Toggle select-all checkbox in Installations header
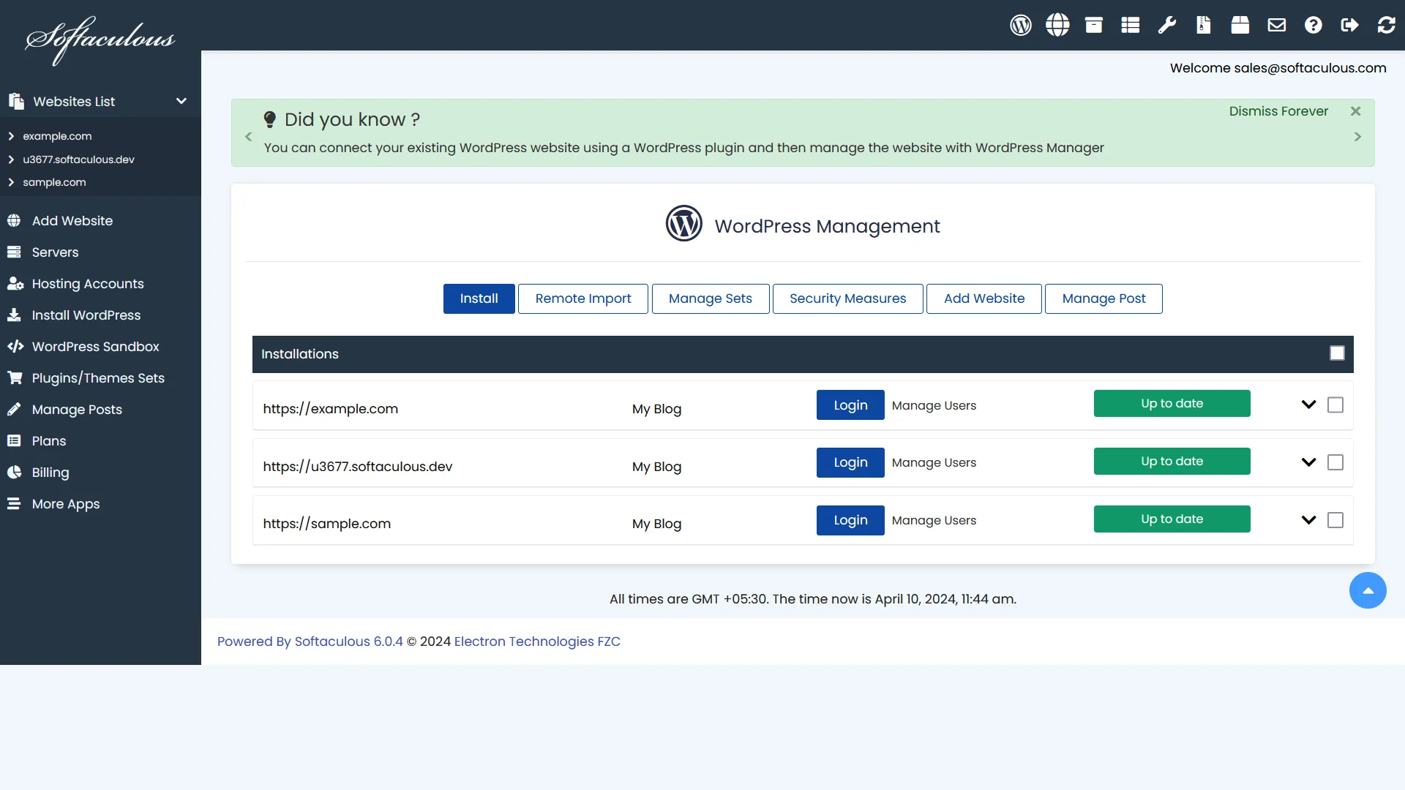Screen dimensions: 1405x790 (1337, 353)
